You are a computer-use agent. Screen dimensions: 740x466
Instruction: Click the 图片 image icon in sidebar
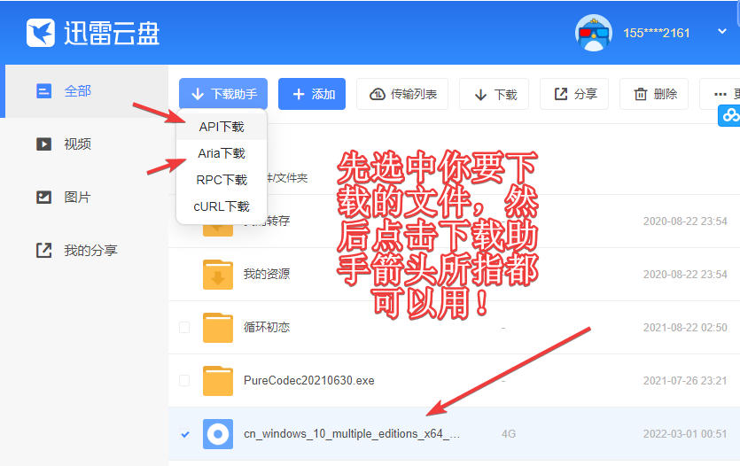click(x=44, y=198)
